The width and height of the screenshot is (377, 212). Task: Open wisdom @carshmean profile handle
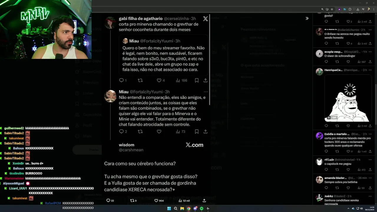click(131, 150)
